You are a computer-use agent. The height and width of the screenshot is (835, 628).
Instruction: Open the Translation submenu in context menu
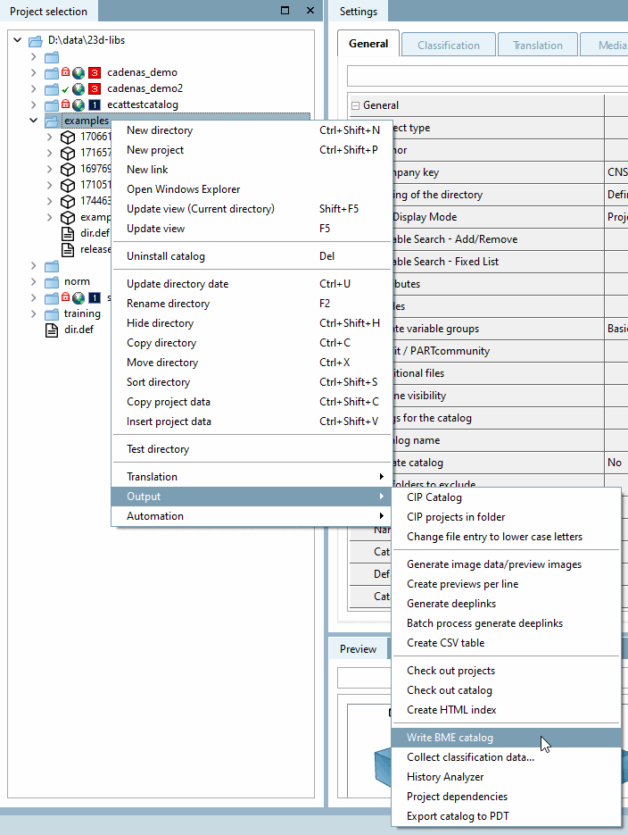[x=251, y=477]
